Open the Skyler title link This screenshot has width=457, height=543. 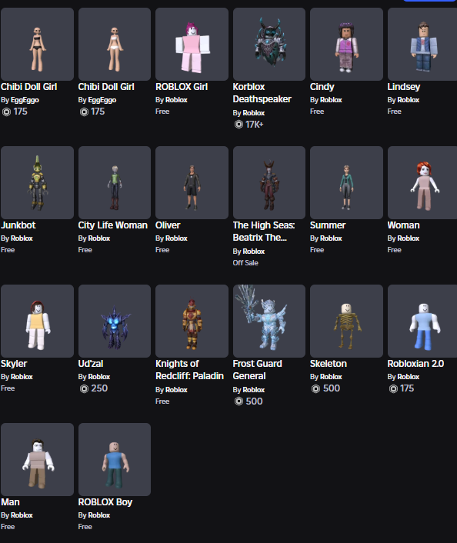pos(14,364)
